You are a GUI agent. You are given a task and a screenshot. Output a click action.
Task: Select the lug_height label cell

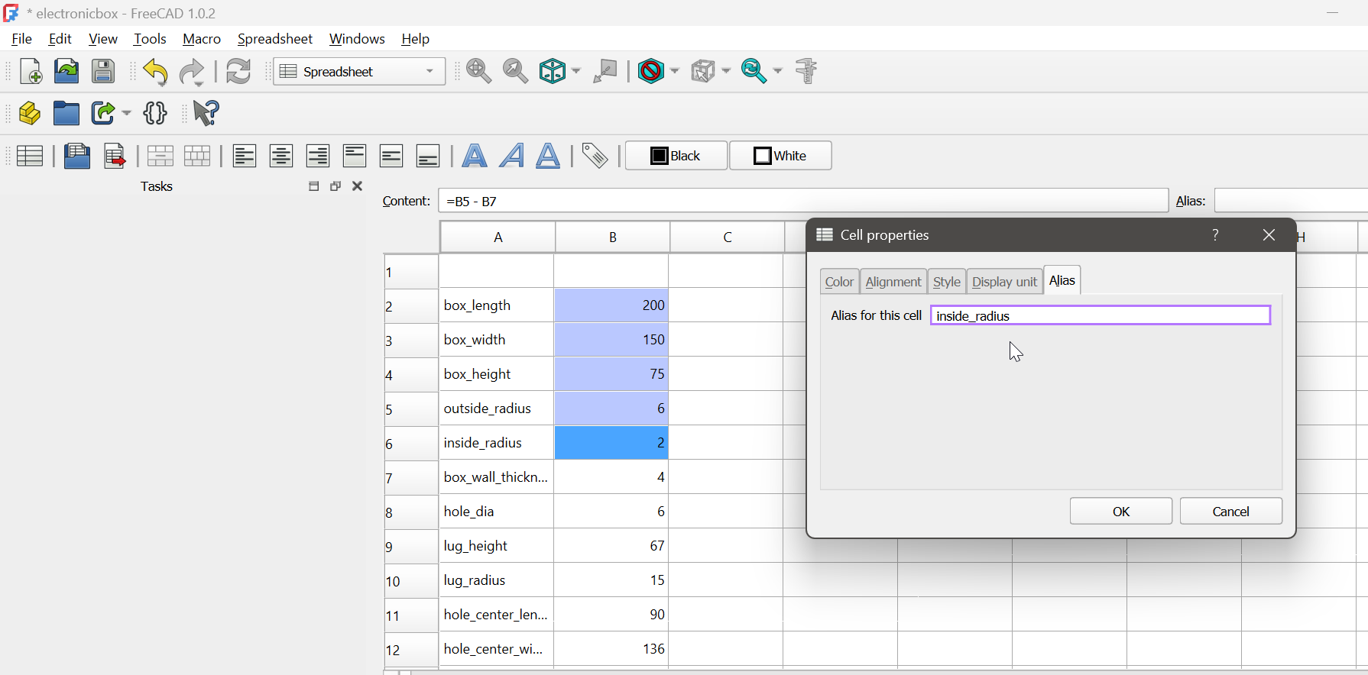pos(497,546)
